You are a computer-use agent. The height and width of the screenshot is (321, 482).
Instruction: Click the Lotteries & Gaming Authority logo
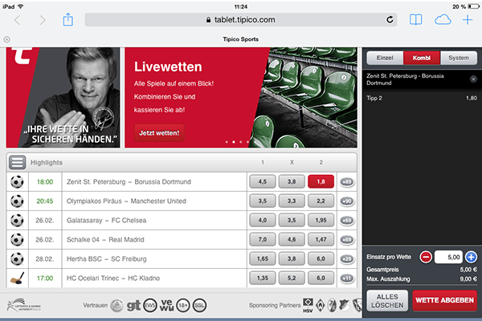coord(24,305)
